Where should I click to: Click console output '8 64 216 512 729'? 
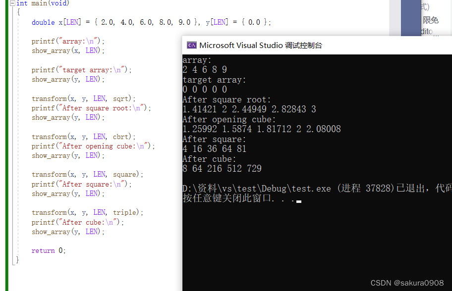pyautogui.click(x=222, y=169)
